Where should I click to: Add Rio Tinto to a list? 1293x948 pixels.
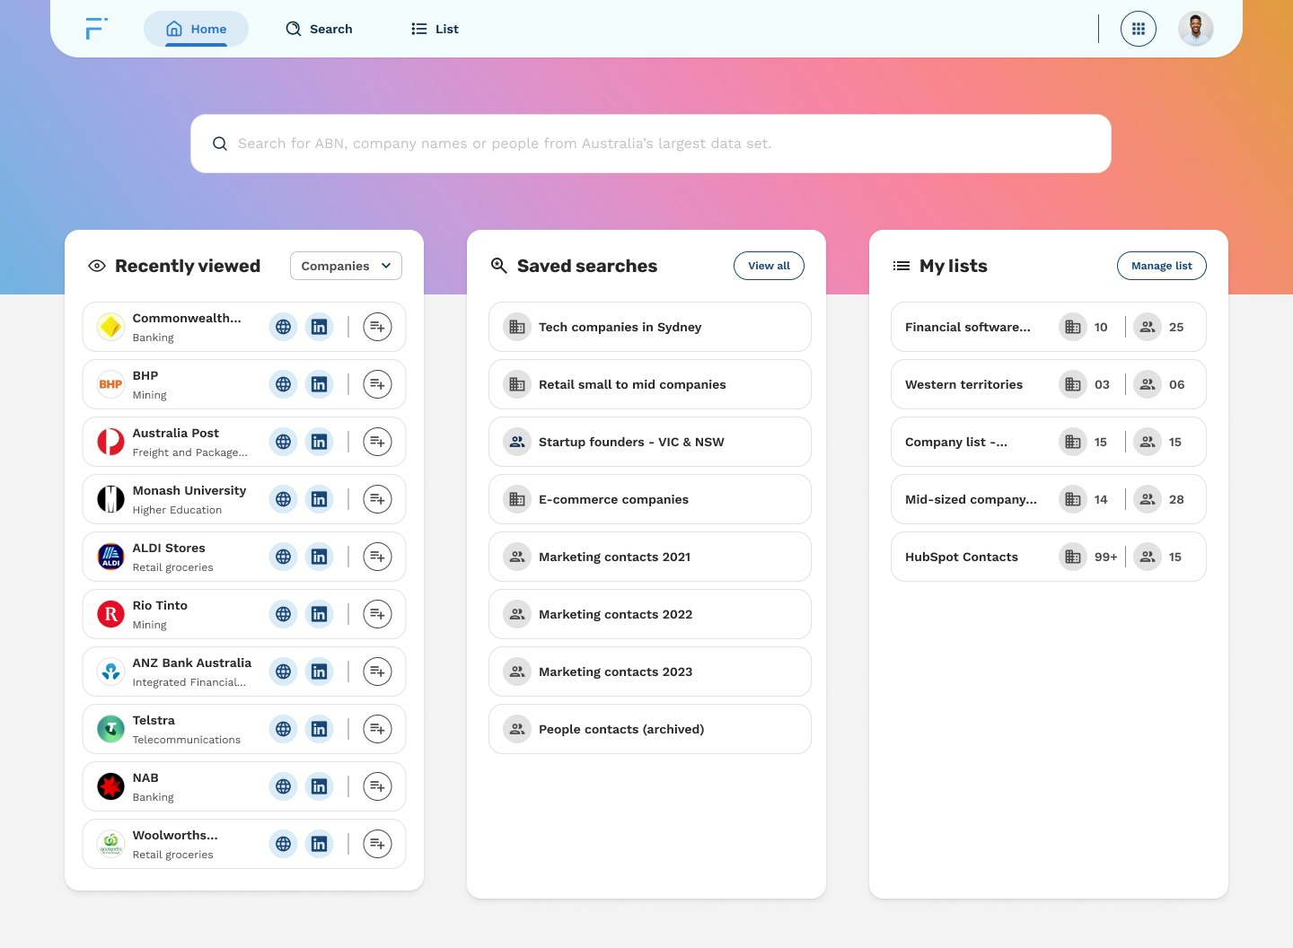377,614
